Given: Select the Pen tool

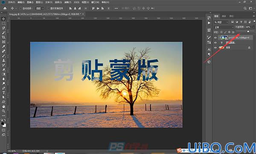Looking at the screenshot, I should coord(3,88).
